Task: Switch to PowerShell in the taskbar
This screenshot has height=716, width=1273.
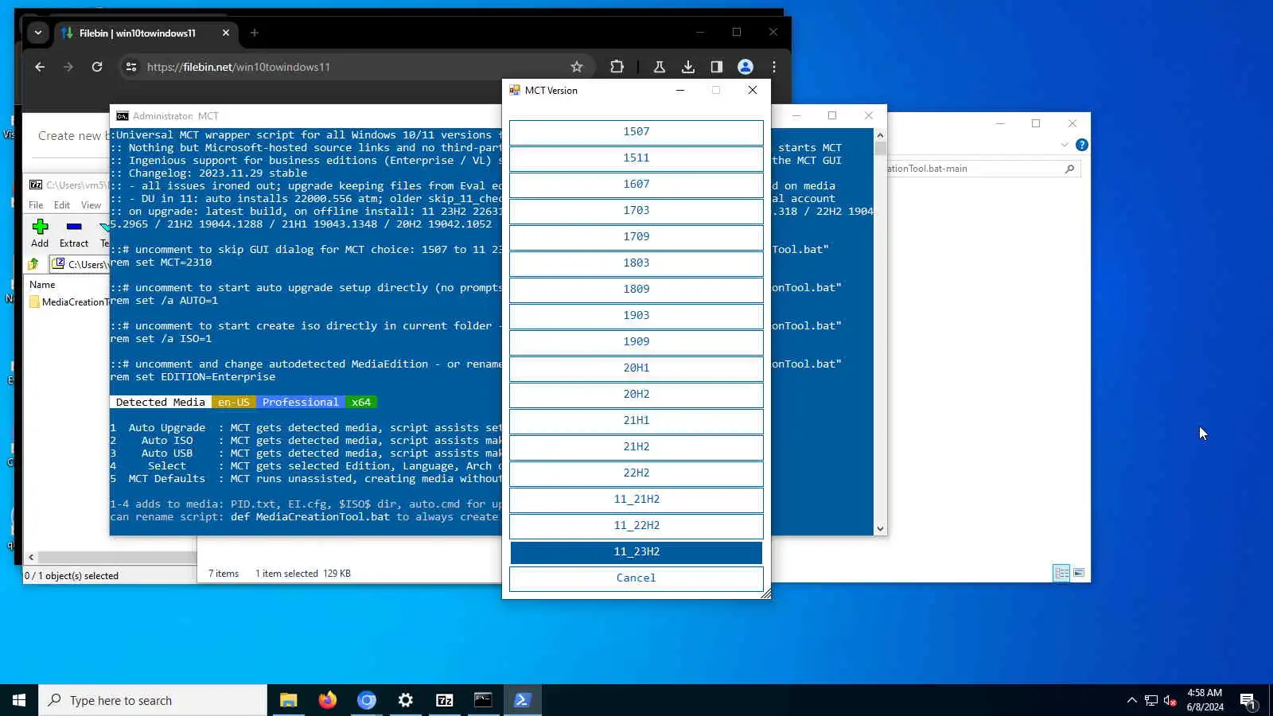Action: (523, 700)
